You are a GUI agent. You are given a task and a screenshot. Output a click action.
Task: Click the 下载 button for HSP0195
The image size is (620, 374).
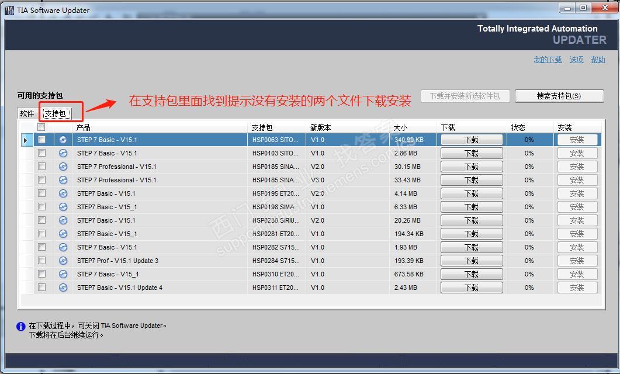click(472, 193)
